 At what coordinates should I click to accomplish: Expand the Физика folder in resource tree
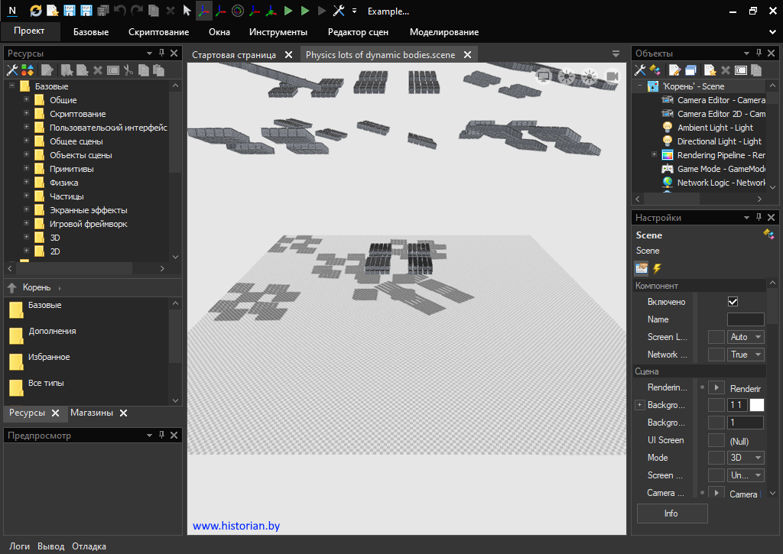pyautogui.click(x=26, y=183)
